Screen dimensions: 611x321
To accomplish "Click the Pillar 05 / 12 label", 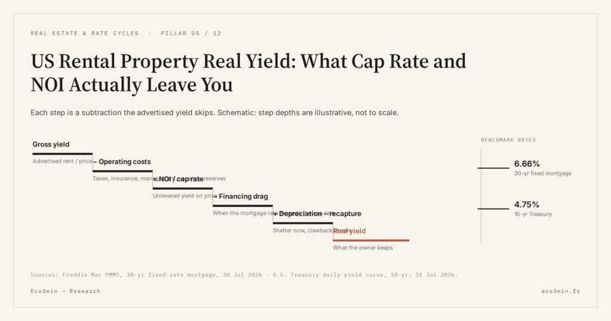I will 191,33.
